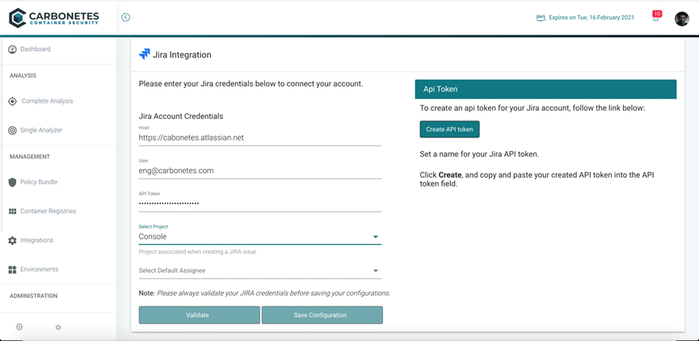Image resolution: width=699 pixels, height=341 pixels.
Task: Click the Complete Analysis target icon
Action: (x=13, y=101)
